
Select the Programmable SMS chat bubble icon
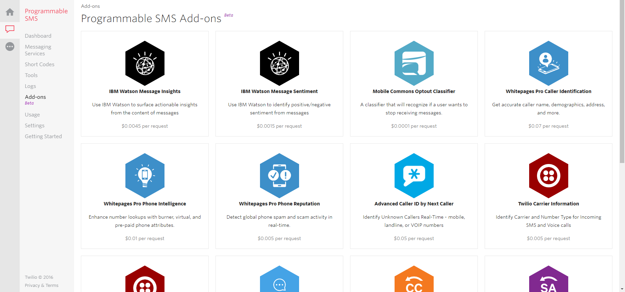pos(10,29)
